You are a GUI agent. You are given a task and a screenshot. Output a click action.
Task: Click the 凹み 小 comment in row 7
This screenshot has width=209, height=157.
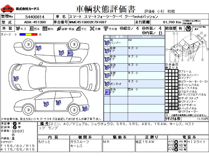133,89
